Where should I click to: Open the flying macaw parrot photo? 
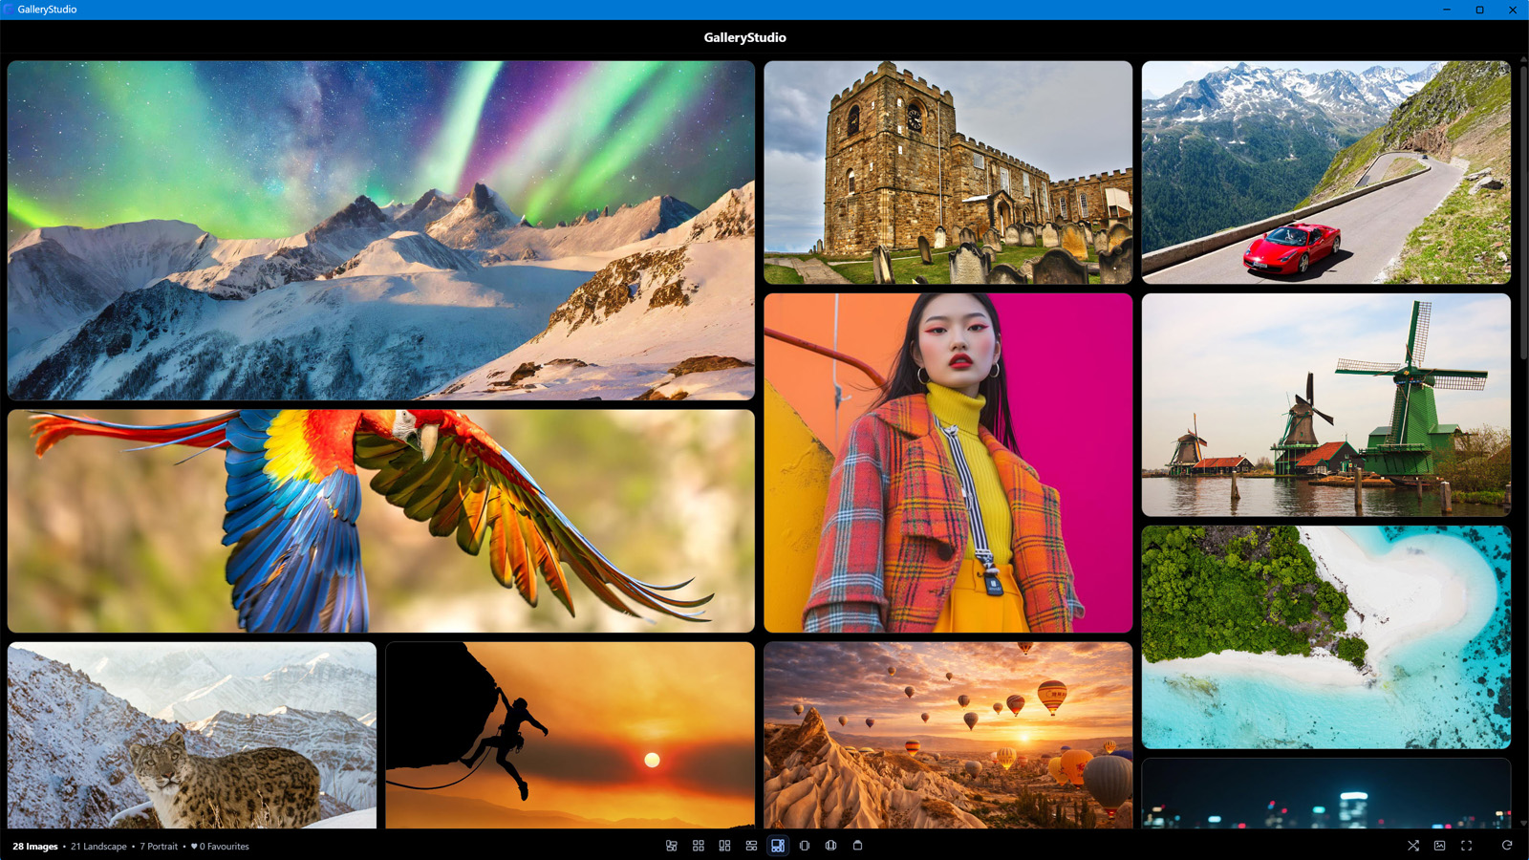pos(381,521)
